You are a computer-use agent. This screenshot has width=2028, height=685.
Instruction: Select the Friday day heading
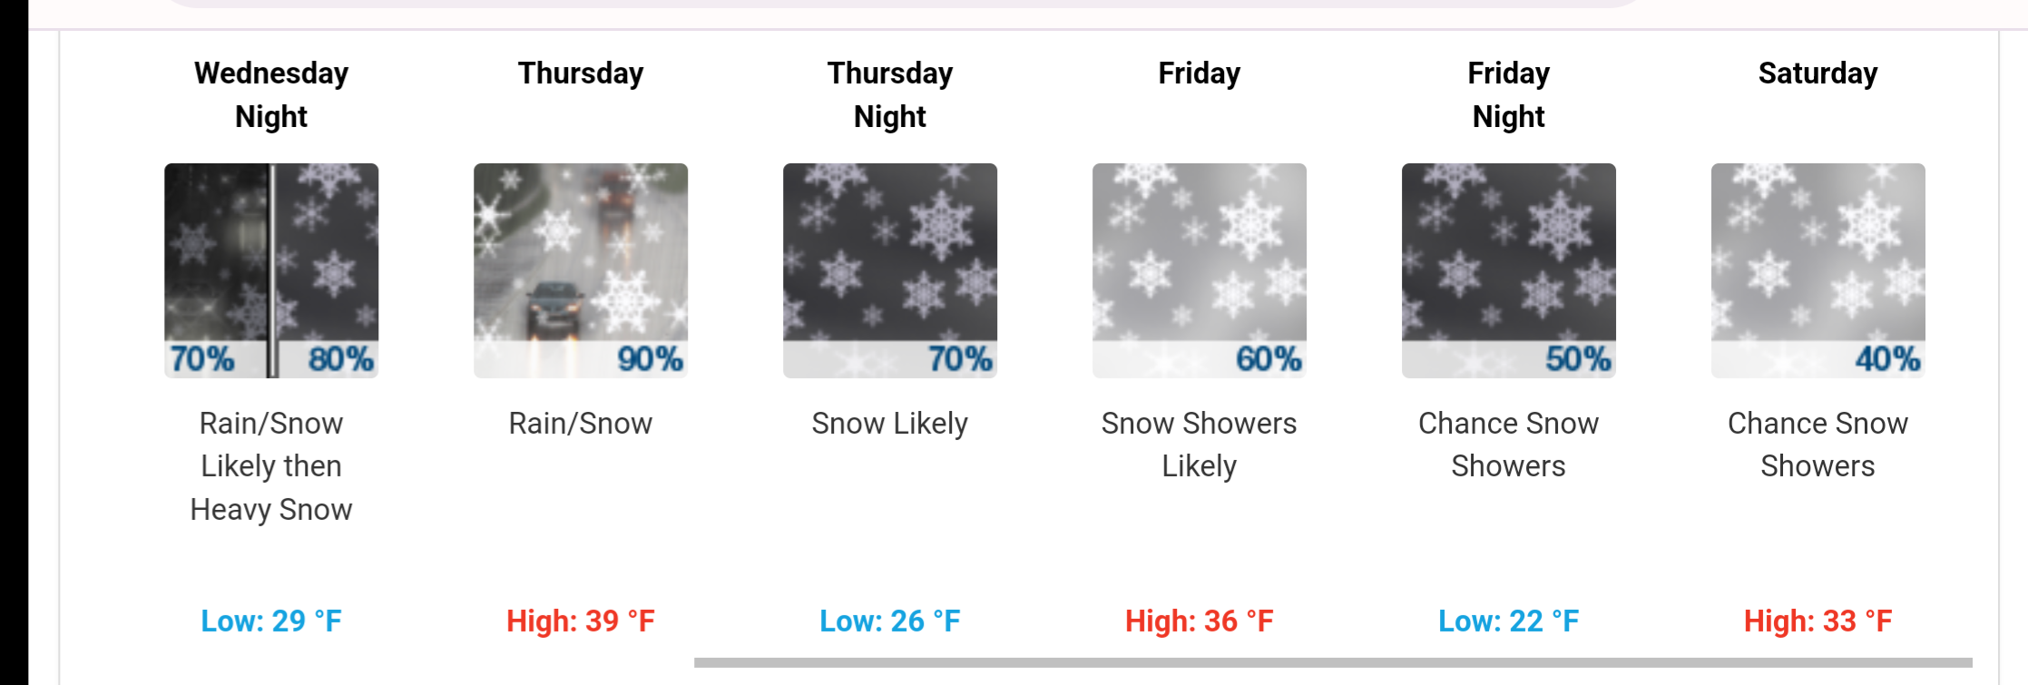(1200, 73)
